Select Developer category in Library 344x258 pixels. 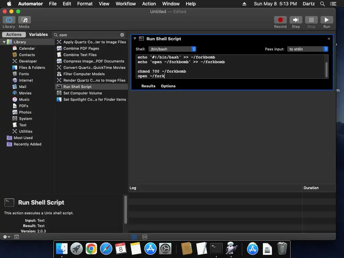[28, 61]
